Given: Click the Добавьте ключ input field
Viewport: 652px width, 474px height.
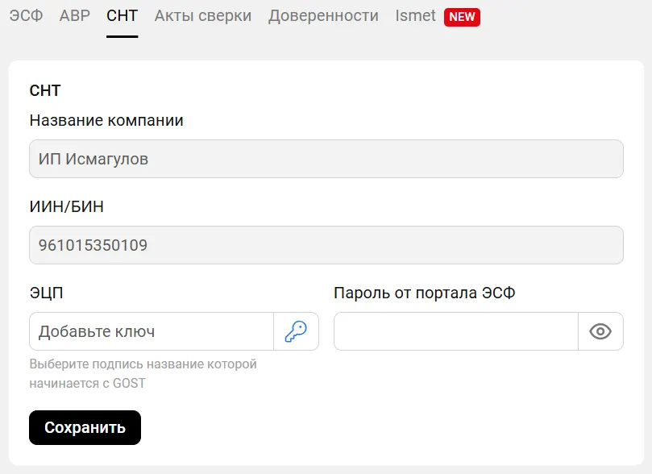Looking at the screenshot, I should (x=152, y=331).
